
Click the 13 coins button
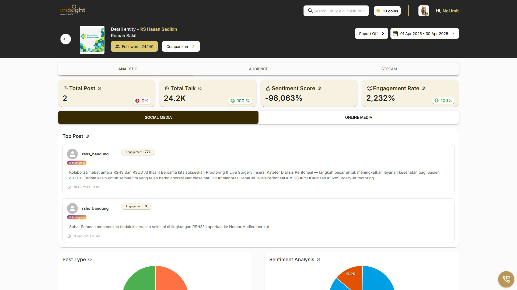tap(387, 11)
